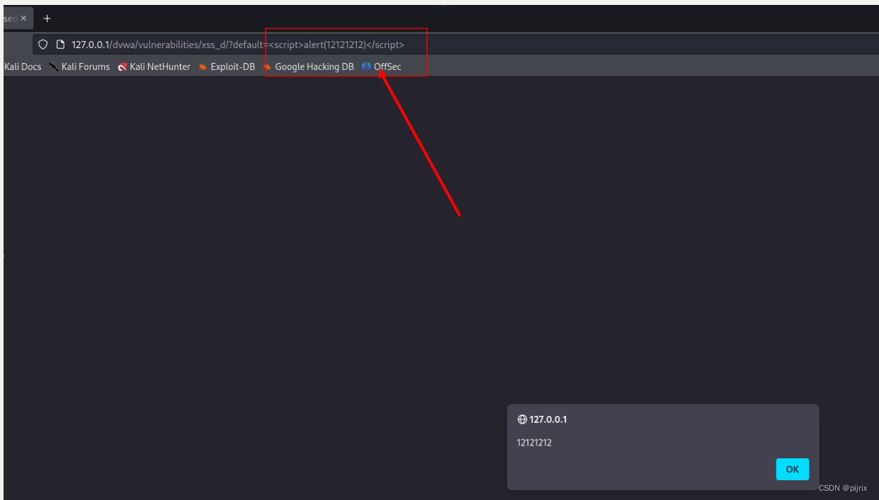Click the globe icon in alert dialog
Image resolution: width=879 pixels, height=500 pixels.
[522, 419]
